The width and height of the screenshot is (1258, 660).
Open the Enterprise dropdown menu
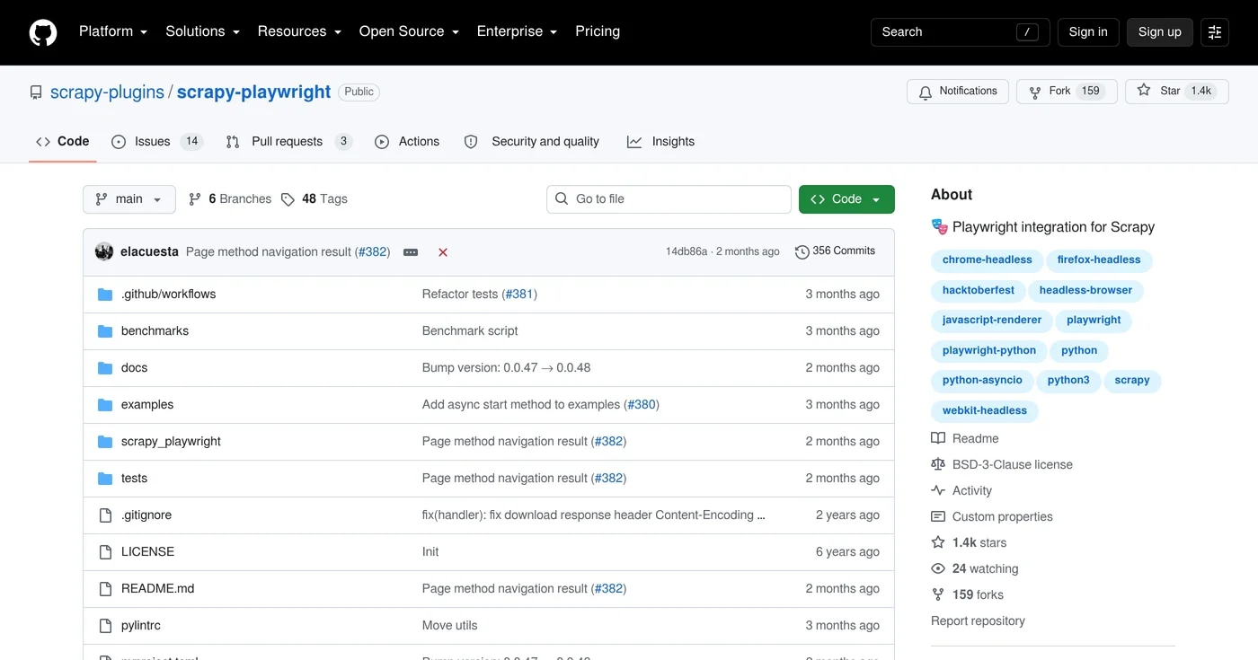517,31
